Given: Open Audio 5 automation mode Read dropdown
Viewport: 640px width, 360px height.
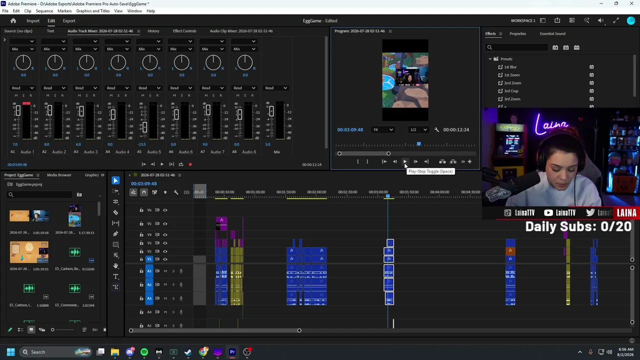Looking at the screenshot, I should pos(149,88).
